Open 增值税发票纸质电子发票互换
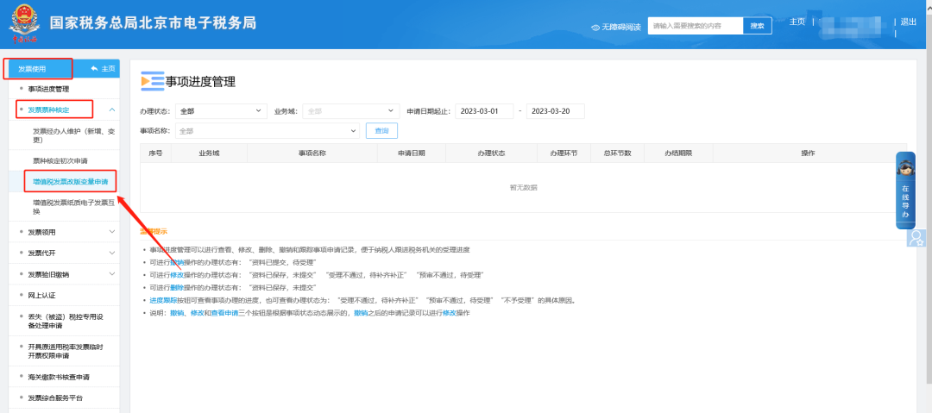Viewport: 932px width, 413px height. point(73,207)
